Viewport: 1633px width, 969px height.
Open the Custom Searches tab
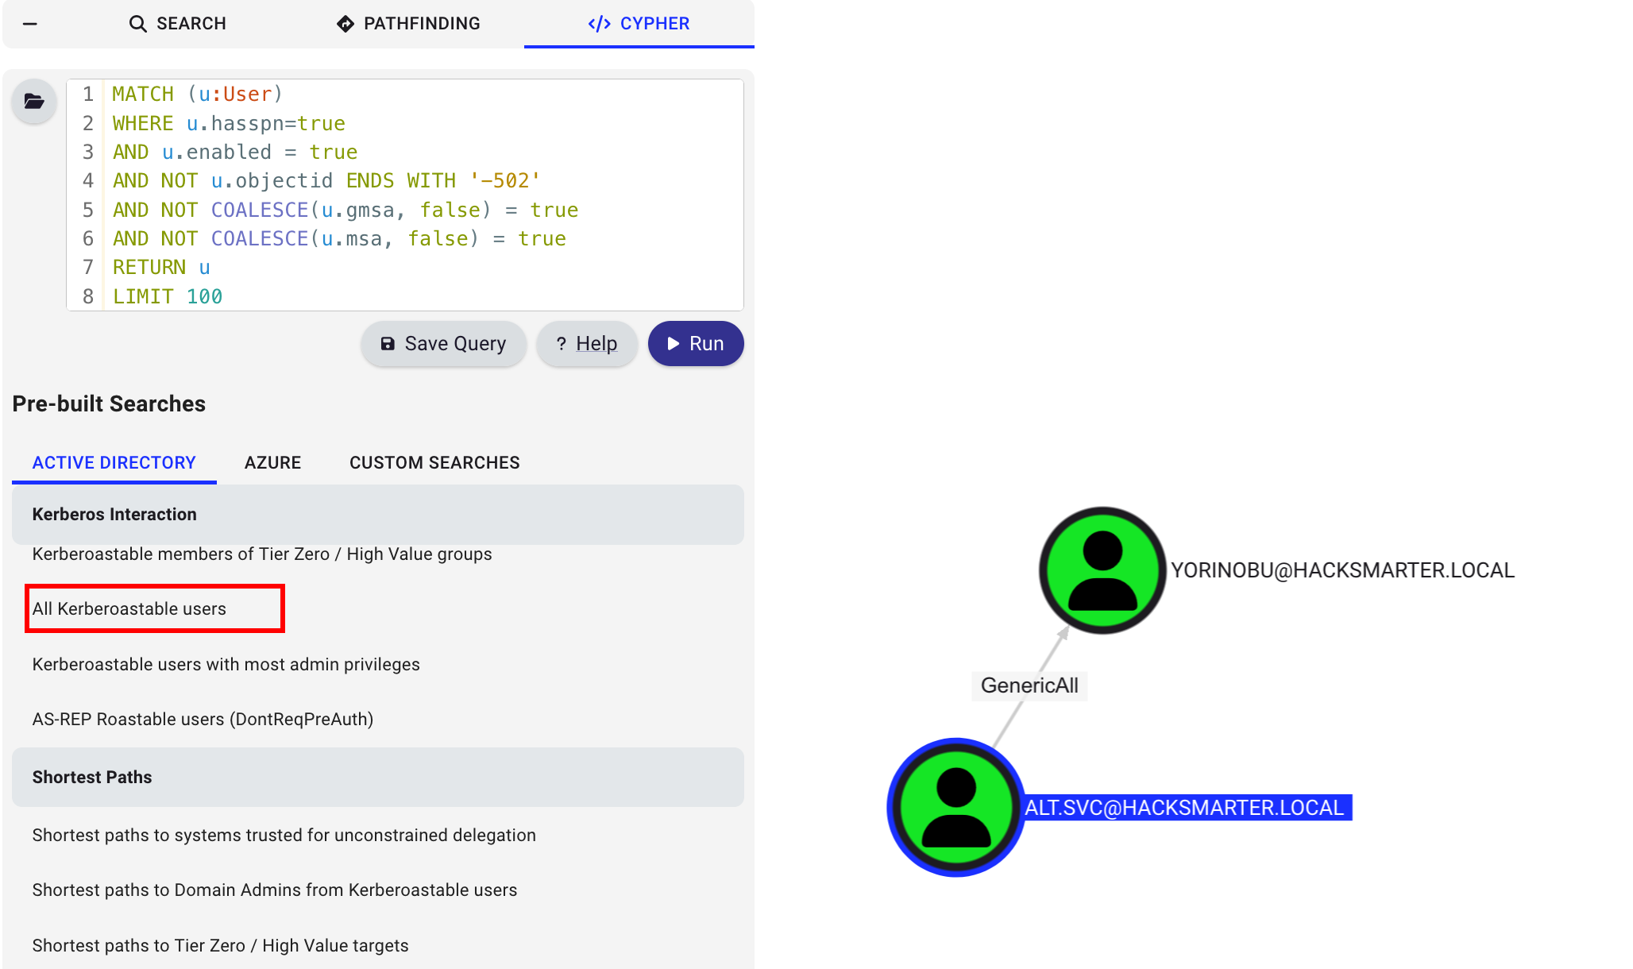[x=434, y=463]
